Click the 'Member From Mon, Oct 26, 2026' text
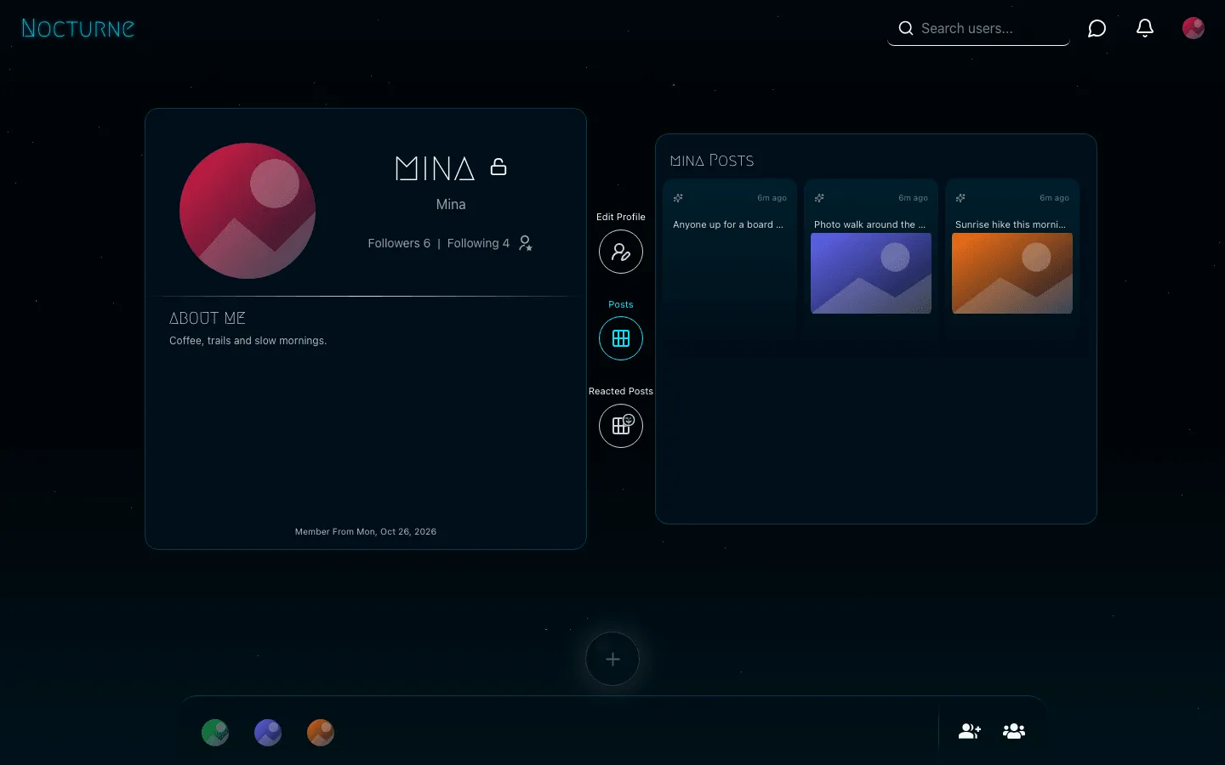Screen dimensions: 1225x765 coord(366,531)
